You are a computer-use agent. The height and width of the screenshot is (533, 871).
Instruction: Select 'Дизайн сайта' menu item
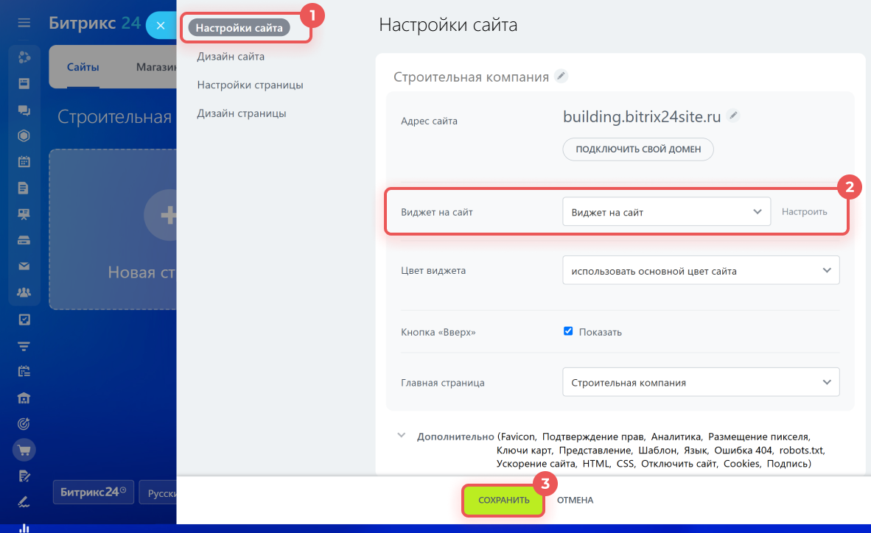coord(231,56)
